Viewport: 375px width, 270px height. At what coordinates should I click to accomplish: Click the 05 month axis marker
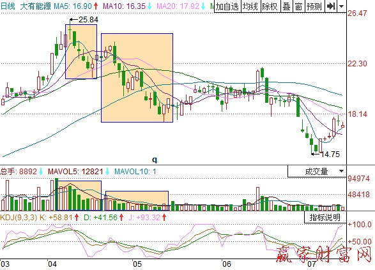click(x=137, y=264)
